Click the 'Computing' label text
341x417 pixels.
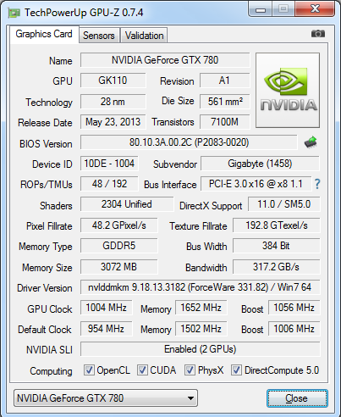pos(51,371)
